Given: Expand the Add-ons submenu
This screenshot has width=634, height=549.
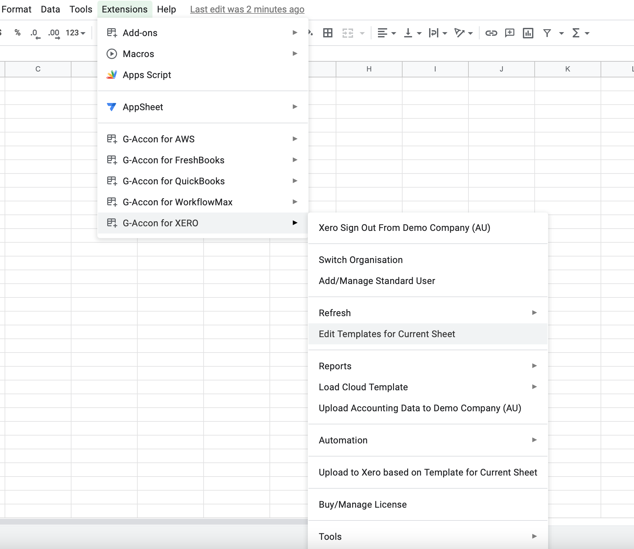Looking at the screenshot, I should click(203, 33).
